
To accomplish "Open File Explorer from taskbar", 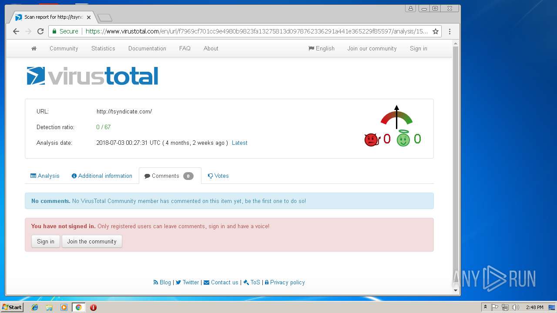I will [x=49, y=307].
